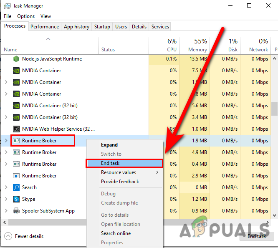Open the Startup tab
278x248 pixels.
click(x=102, y=27)
